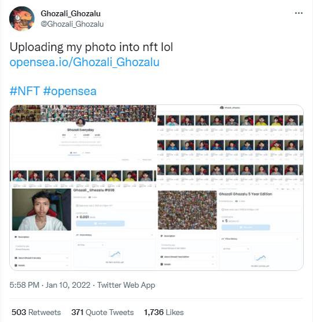The width and height of the screenshot is (313, 322).
Task: Click the 5:58 PM · Jan 10, 2022 timestamp
Action: [50, 285]
